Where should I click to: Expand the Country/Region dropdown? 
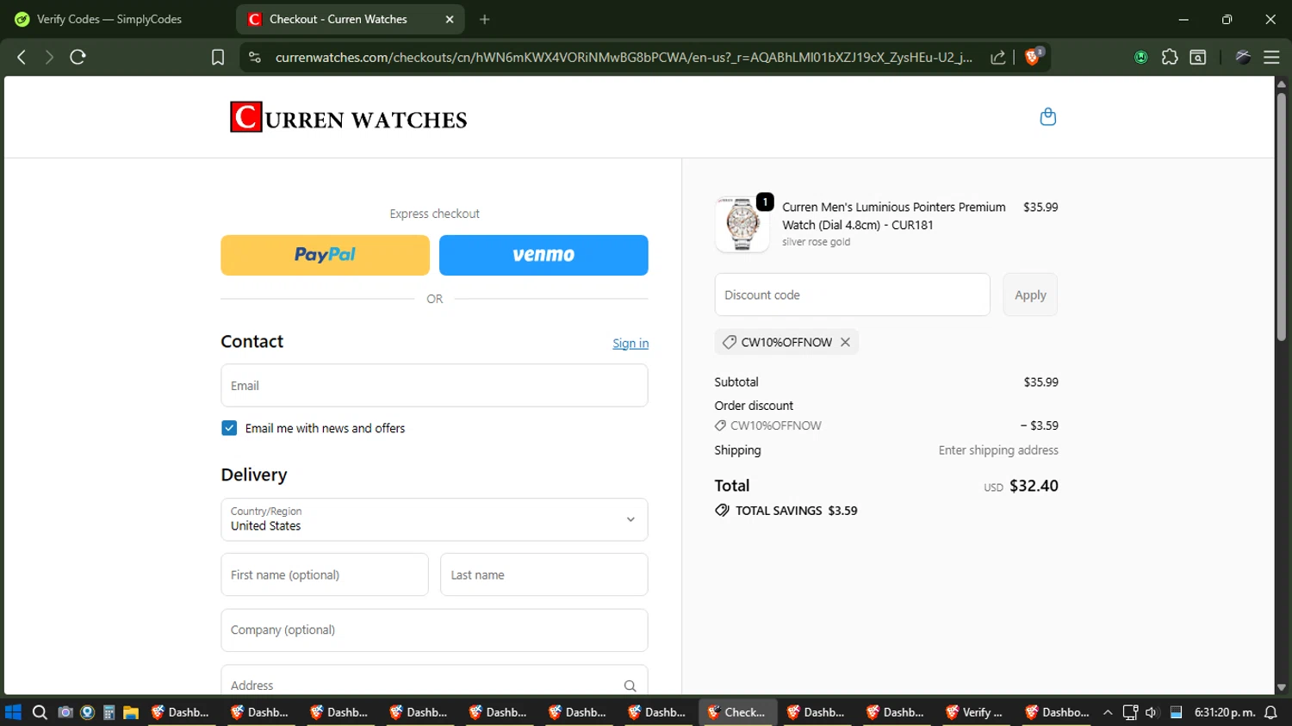pyautogui.click(x=434, y=519)
